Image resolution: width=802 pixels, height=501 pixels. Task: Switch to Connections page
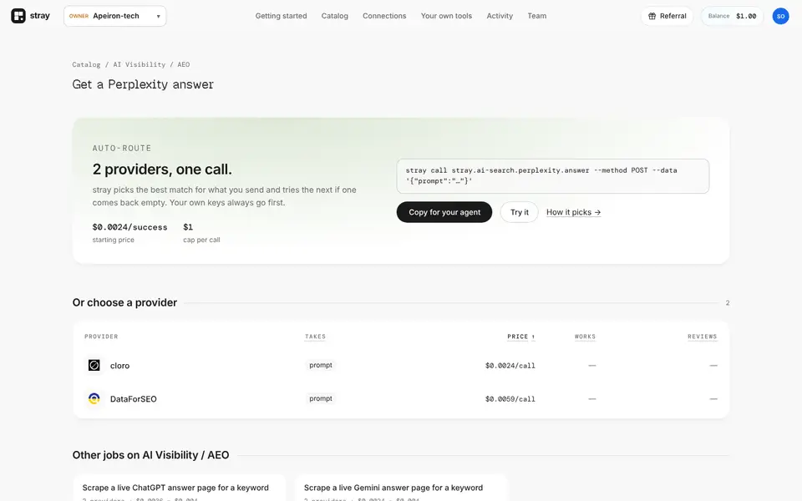click(384, 16)
